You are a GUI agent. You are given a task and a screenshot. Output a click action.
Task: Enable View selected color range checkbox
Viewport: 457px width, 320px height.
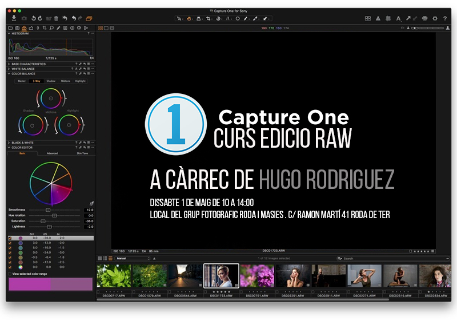10,274
